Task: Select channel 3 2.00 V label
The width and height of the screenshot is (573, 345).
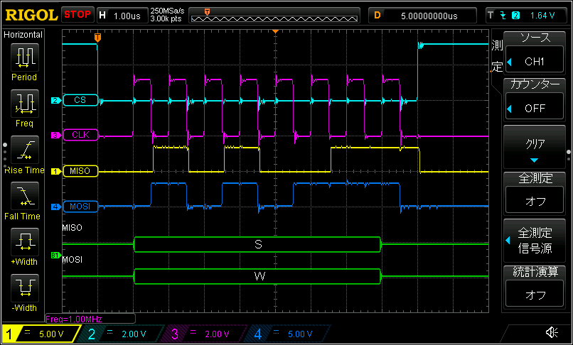Action: click(206, 334)
